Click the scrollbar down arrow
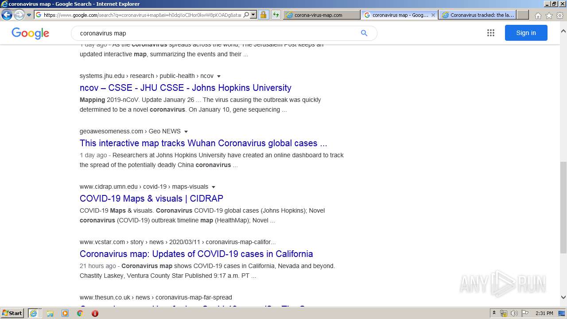Screen dimensions: 567x319 563,297
